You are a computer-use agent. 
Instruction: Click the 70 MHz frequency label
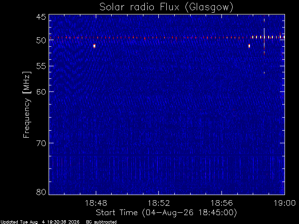click(41, 143)
